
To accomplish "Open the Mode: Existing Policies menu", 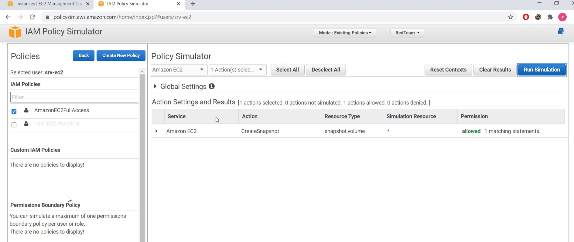I will [x=345, y=33].
